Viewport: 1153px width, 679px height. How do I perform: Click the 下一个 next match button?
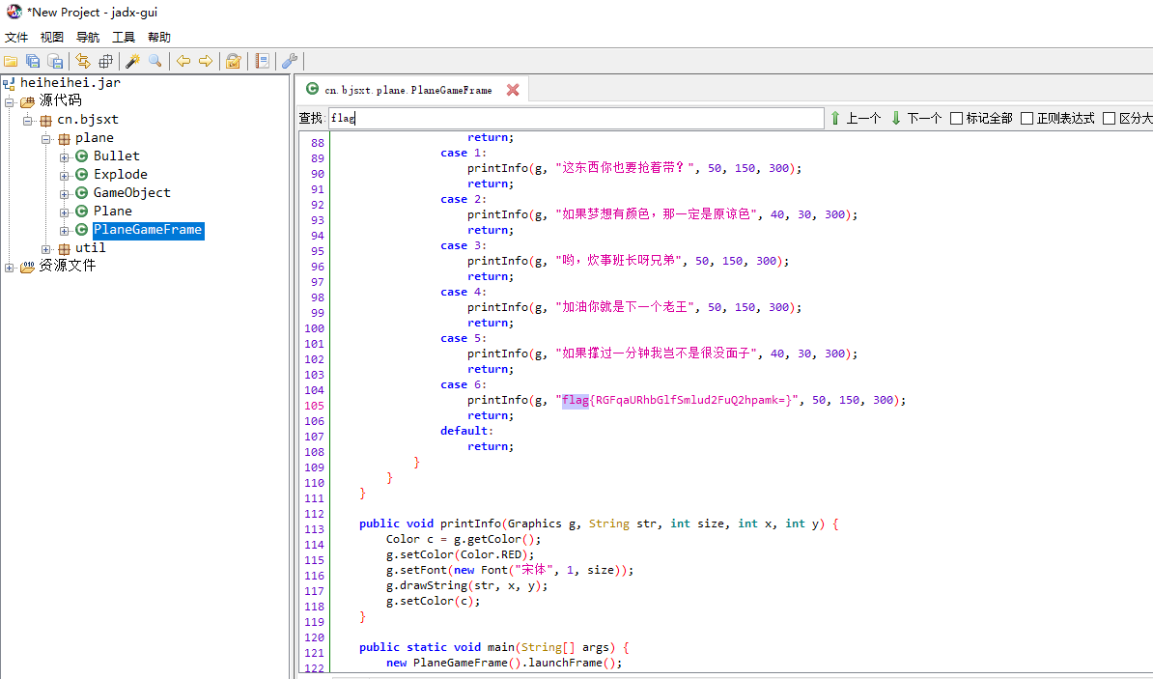pos(916,118)
